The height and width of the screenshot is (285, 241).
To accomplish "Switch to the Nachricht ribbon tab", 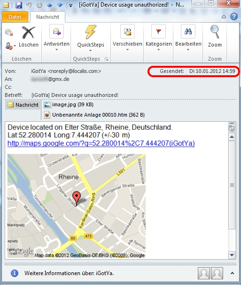I will pyautogui.click(x=47, y=17).
